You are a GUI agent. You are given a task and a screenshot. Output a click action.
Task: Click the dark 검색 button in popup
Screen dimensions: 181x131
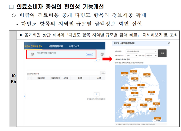point(162,53)
